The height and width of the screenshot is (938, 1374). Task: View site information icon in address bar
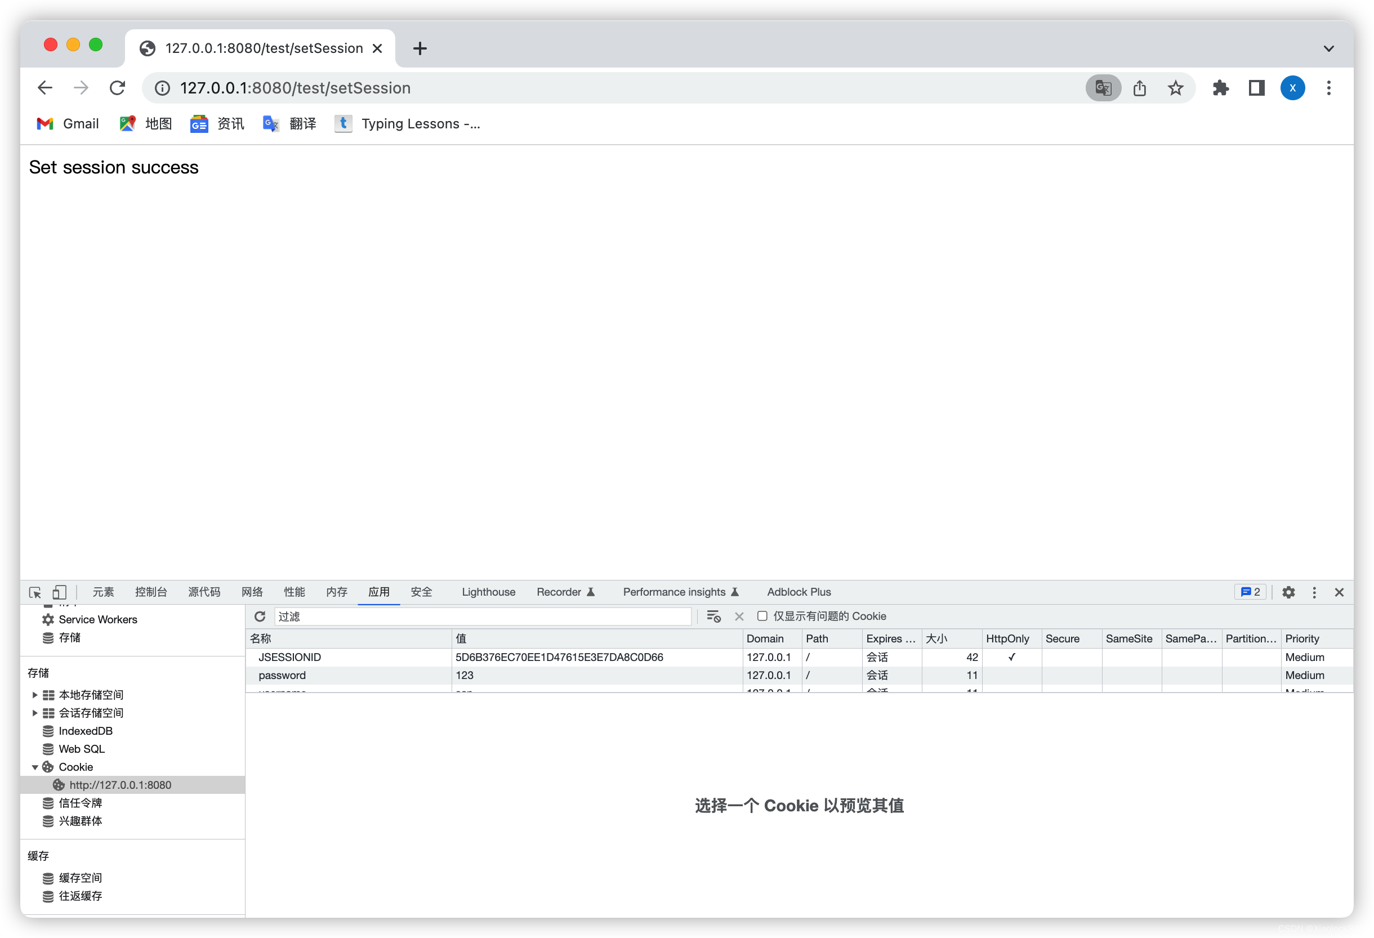pos(162,88)
